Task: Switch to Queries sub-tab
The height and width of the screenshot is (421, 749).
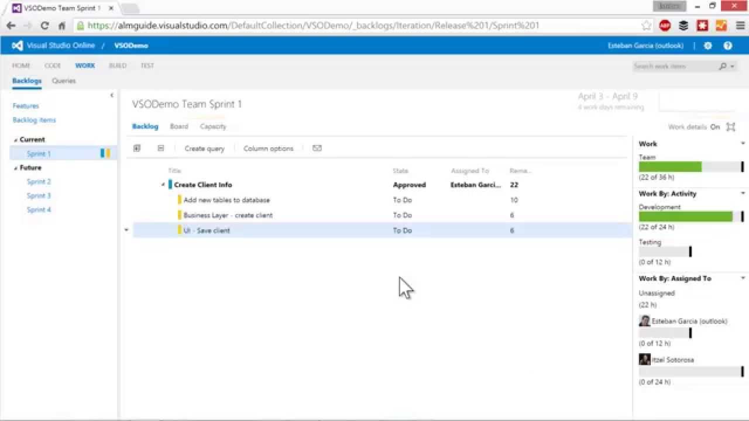Action: point(64,81)
